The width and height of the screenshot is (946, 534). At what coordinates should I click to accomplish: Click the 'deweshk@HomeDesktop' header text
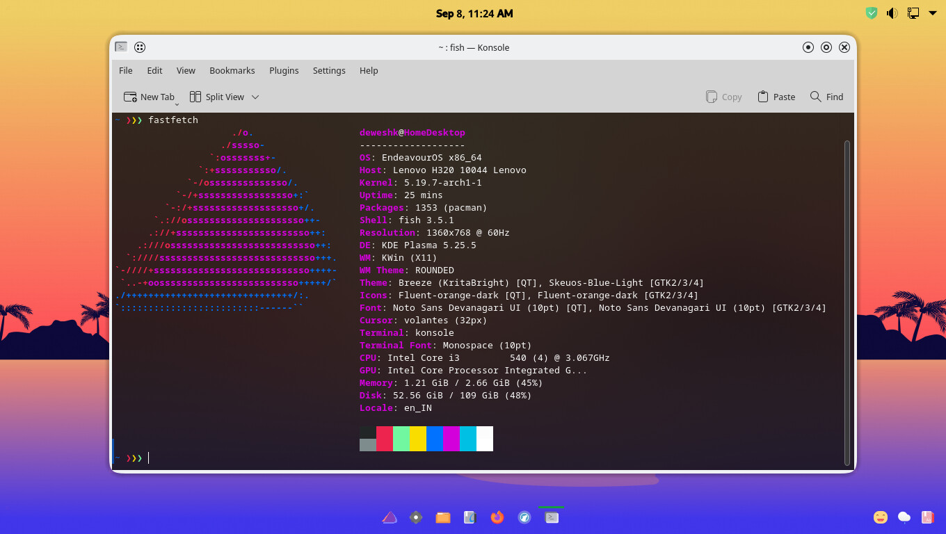click(412, 133)
